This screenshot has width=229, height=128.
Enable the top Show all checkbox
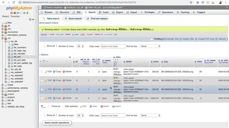45,46
